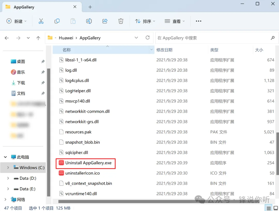Viewport: 279px width, 211px height.
Task: Expand the Data (E:) drive node
Action: 8,189
